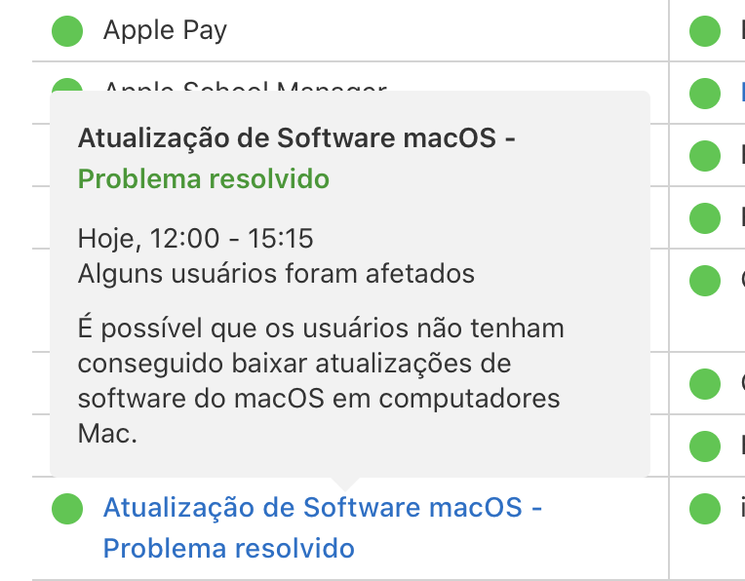Click the cut-off blue link in right column
This screenshot has height=581, width=745.
pos(741,93)
